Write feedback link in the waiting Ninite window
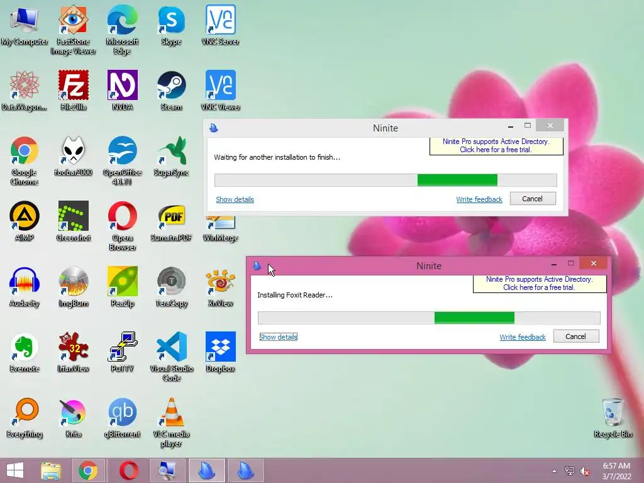Image resolution: width=644 pixels, height=483 pixels. click(479, 199)
